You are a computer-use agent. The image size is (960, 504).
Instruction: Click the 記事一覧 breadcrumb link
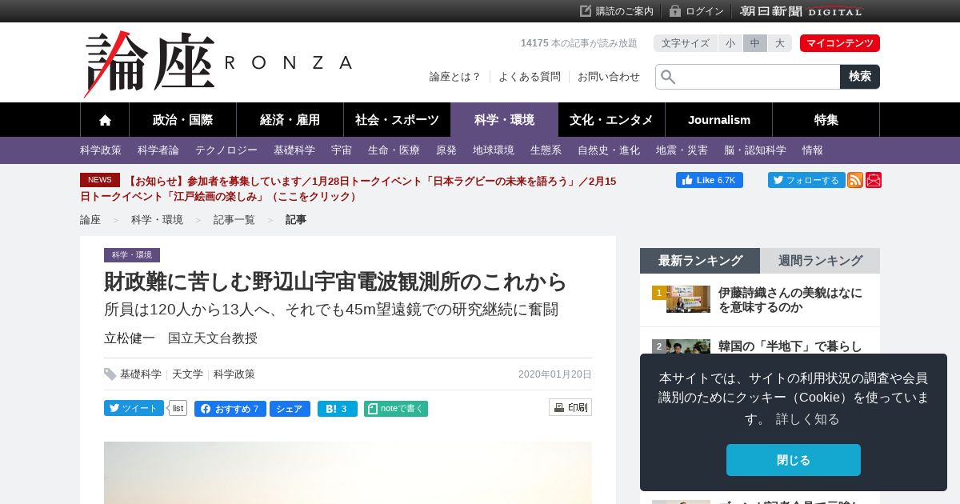pyautogui.click(x=234, y=220)
